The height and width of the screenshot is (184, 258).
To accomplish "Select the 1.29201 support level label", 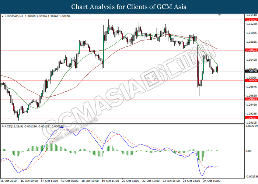I will (x=251, y=118).
